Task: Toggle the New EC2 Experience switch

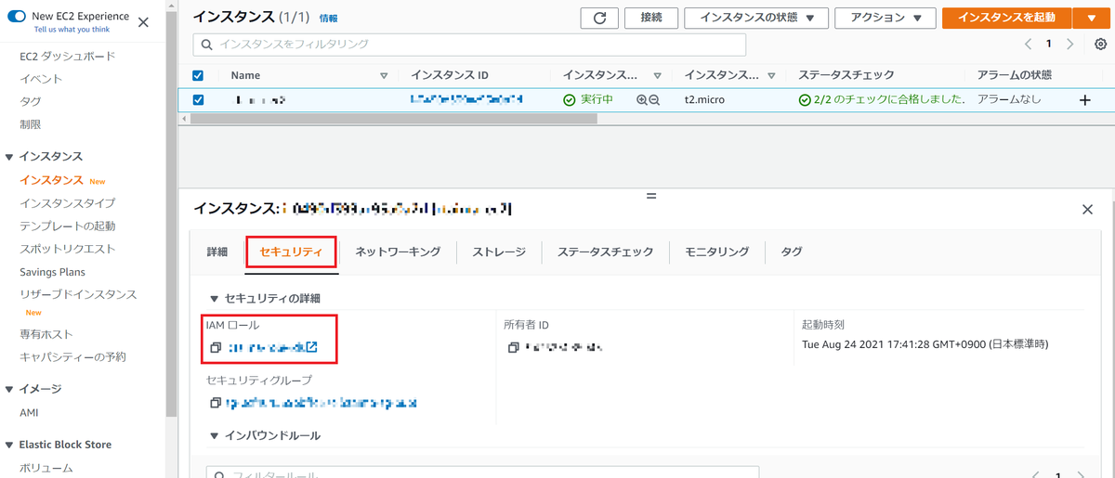Action: (17, 18)
